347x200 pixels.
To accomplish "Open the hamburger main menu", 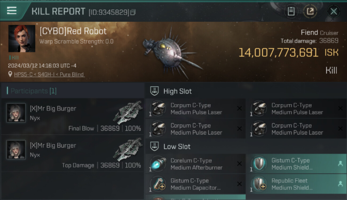I will 12,11.
